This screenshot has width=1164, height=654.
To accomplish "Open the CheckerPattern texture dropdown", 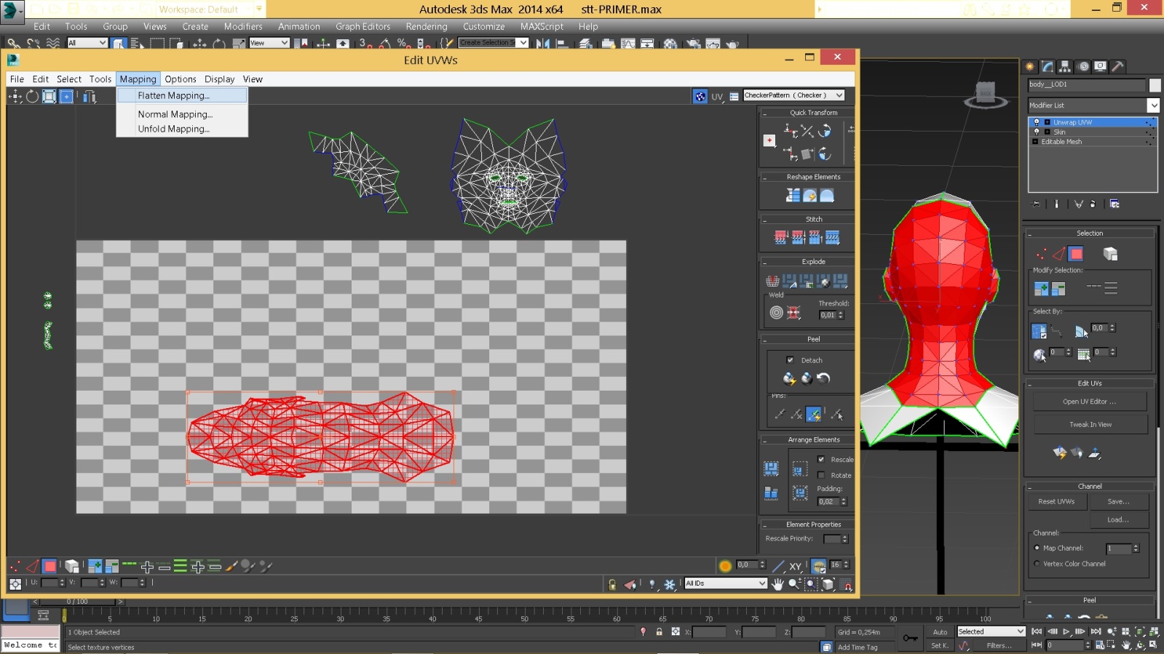I will 793,95.
